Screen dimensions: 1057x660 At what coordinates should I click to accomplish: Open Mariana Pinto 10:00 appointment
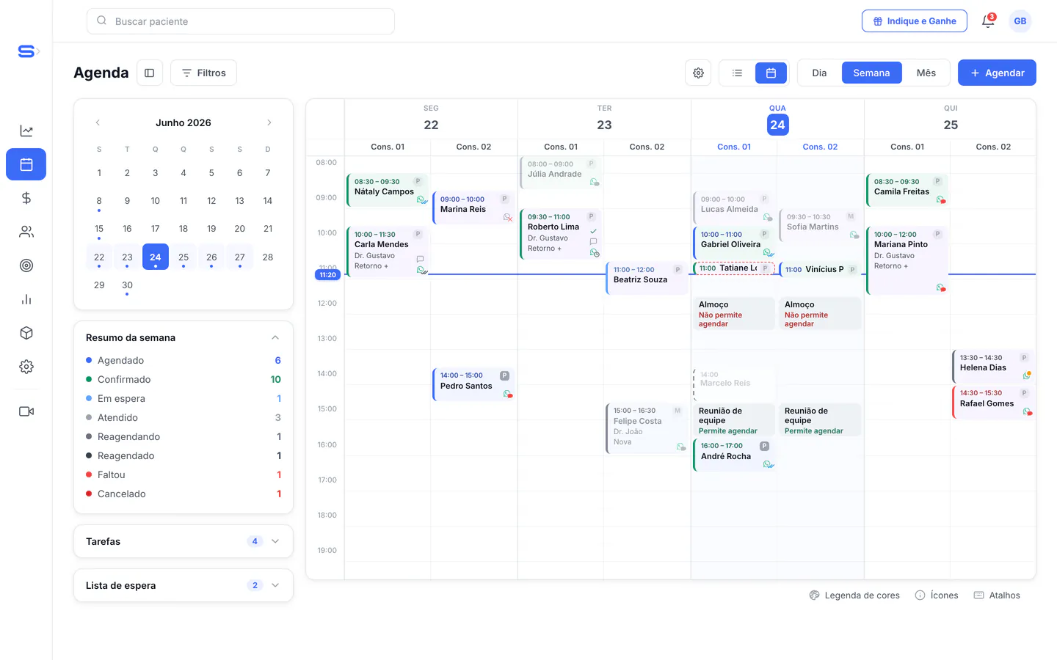click(907, 261)
